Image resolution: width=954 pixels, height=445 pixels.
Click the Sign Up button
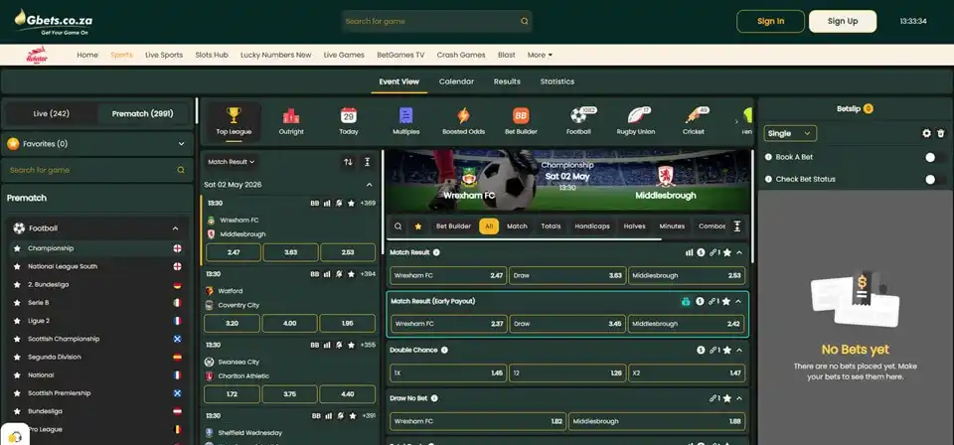(843, 21)
